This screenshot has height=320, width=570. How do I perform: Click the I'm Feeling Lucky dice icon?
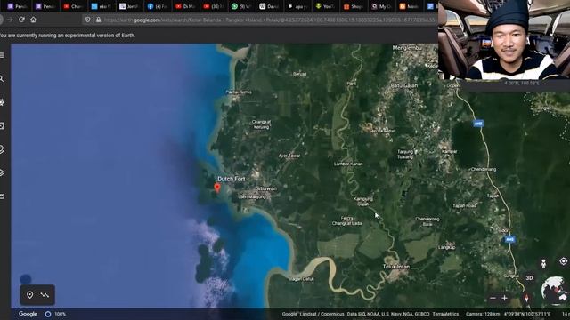pos(2,126)
